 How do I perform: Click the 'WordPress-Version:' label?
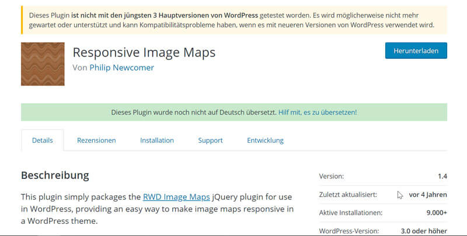(349, 231)
